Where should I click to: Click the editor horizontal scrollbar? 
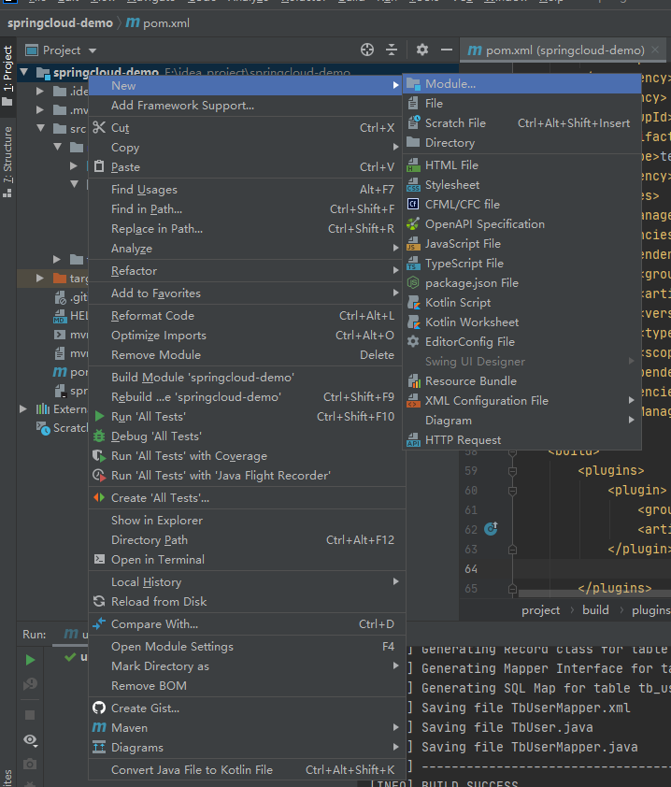click(594, 594)
